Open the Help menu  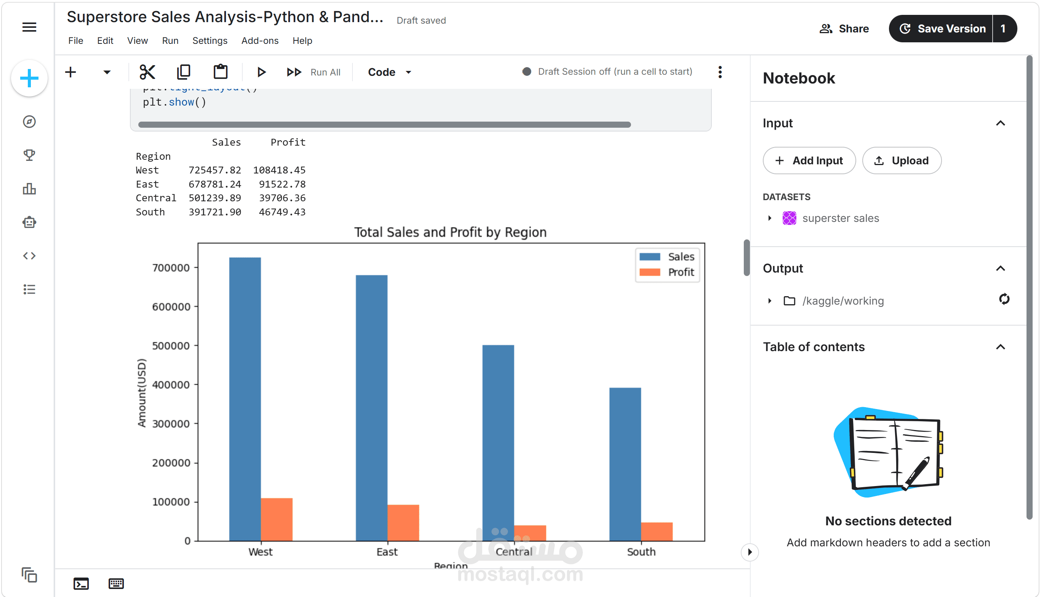303,40
